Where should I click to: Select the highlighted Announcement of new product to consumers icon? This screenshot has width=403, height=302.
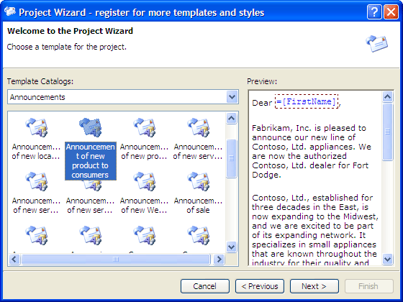(90, 127)
